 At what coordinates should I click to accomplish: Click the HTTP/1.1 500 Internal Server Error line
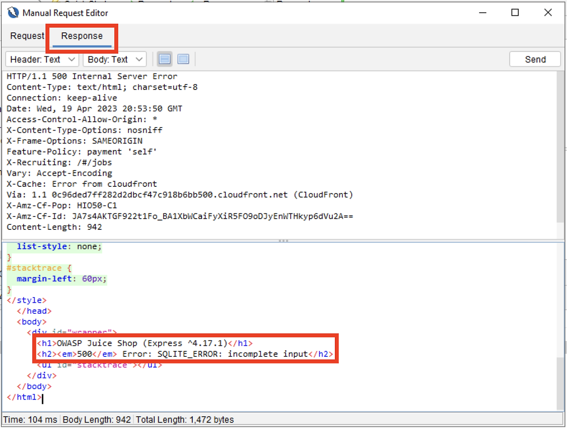pyautogui.click(x=92, y=77)
